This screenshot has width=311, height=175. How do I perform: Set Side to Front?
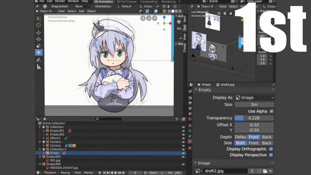coord(254,143)
